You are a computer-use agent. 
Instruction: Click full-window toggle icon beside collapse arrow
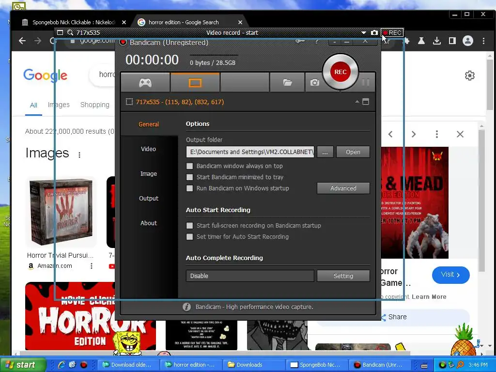366,102
